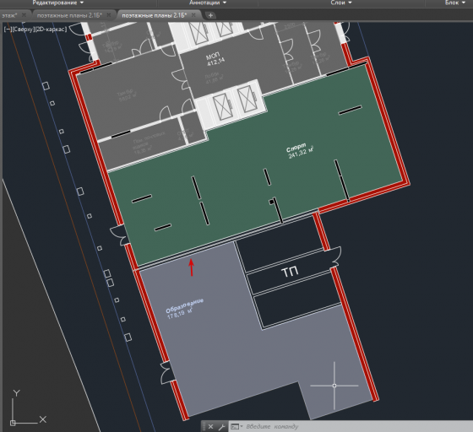This screenshot has height=432, width=473.
Task: Close the active поэтажные планы 2.1Б* tab
Action: point(193,15)
